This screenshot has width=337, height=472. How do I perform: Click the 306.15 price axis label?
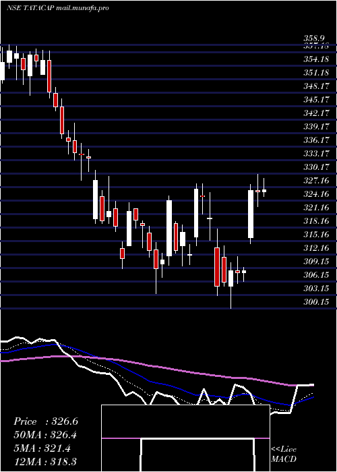click(316, 275)
